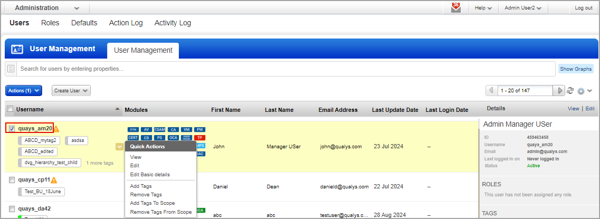Image resolution: width=600 pixels, height=219 pixels.
Task: Open the Action Log tab
Action: [126, 23]
